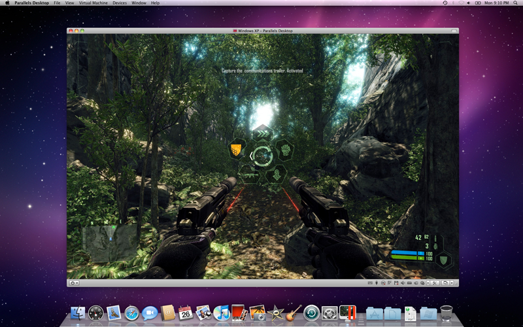Open the View menu
This screenshot has width=523, height=327.
69,3
